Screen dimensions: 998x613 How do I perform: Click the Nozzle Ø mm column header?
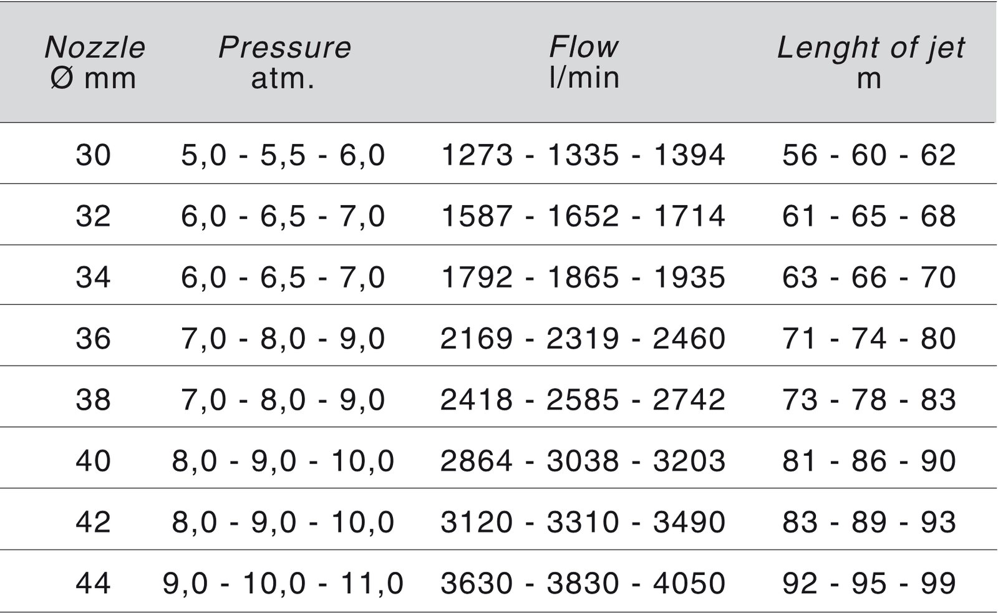(x=94, y=62)
